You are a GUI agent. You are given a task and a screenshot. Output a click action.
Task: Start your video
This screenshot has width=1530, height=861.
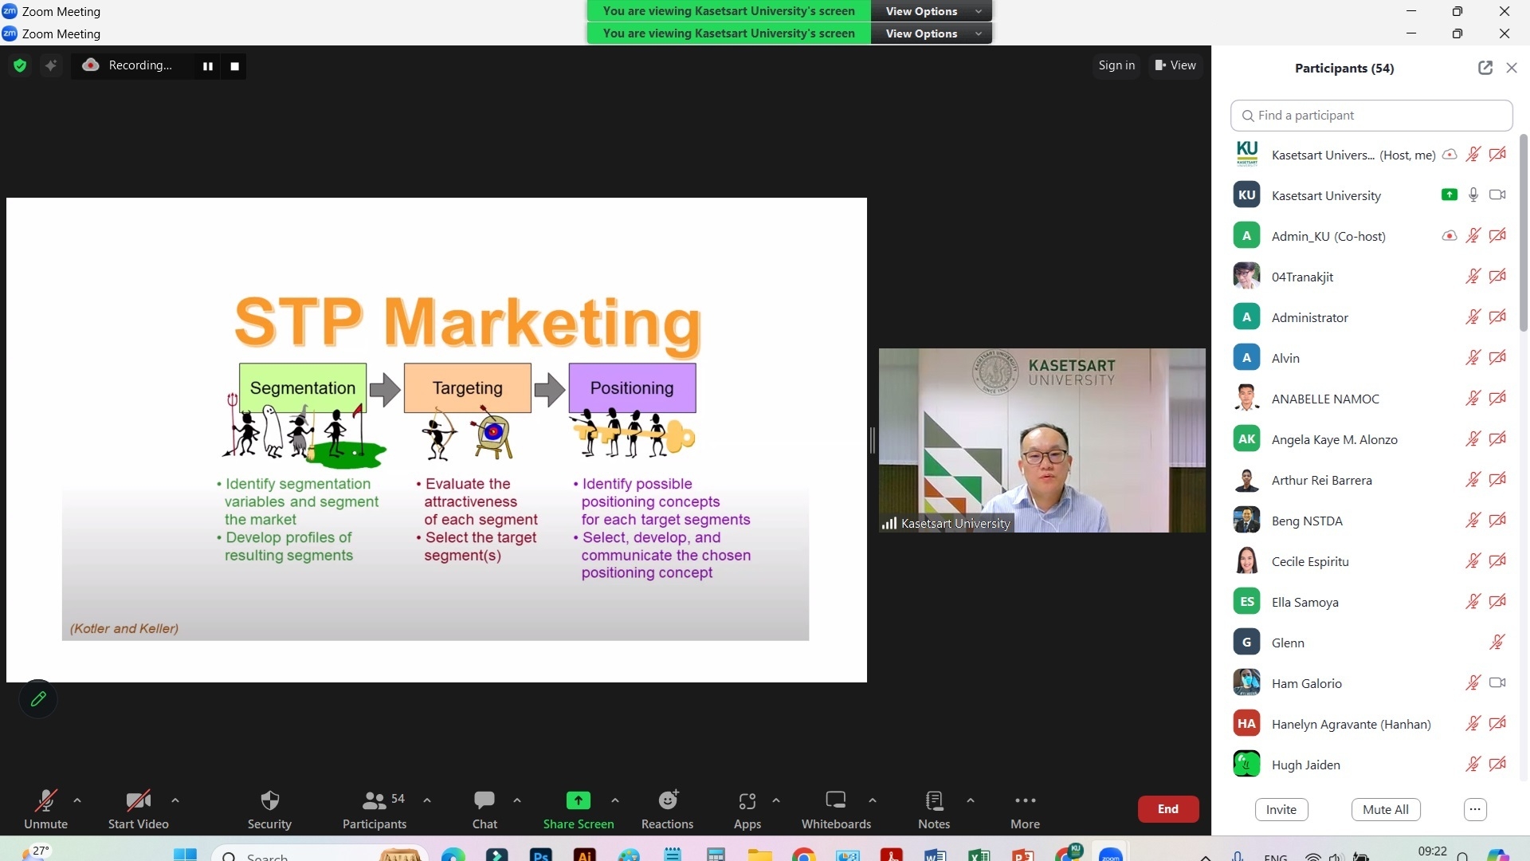click(x=139, y=809)
